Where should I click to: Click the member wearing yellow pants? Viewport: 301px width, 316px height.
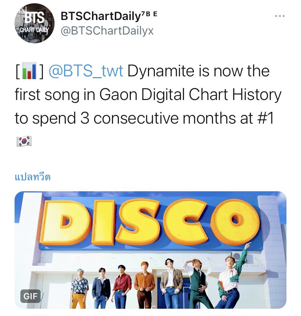(x=80, y=289)
